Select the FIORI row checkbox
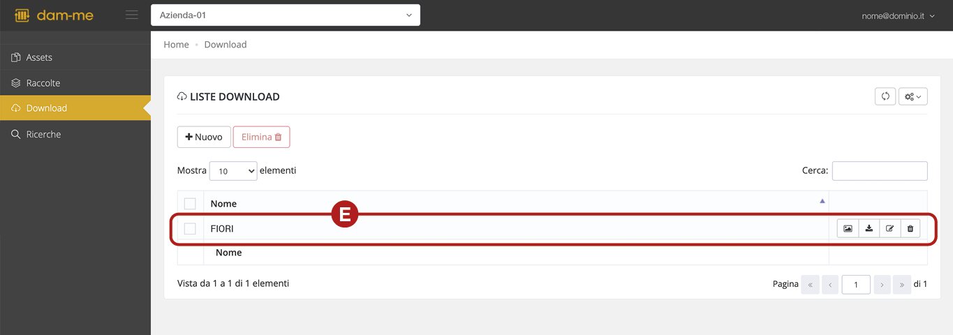 coord(190,228)
